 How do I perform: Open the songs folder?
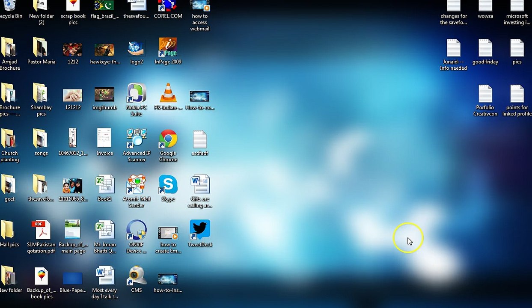(x=41, y=142)
